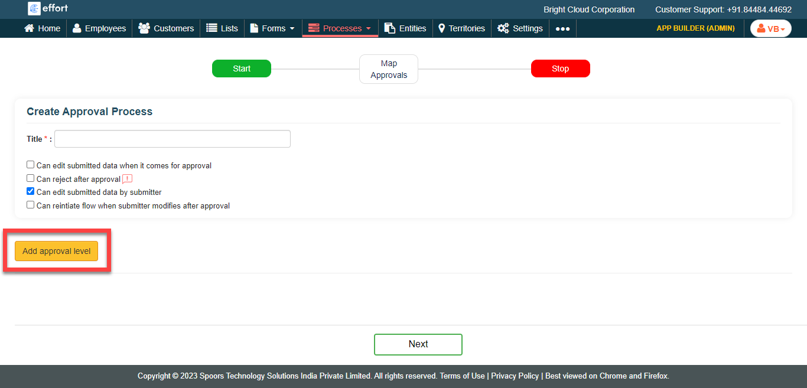Focus the Title input field
Viewport: 807px width, 388px height.
173,139
